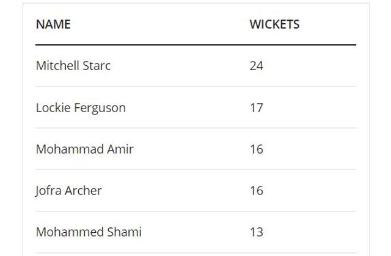
Task: Click the word Mitchell in first row
Action: (x=57, y=66)
